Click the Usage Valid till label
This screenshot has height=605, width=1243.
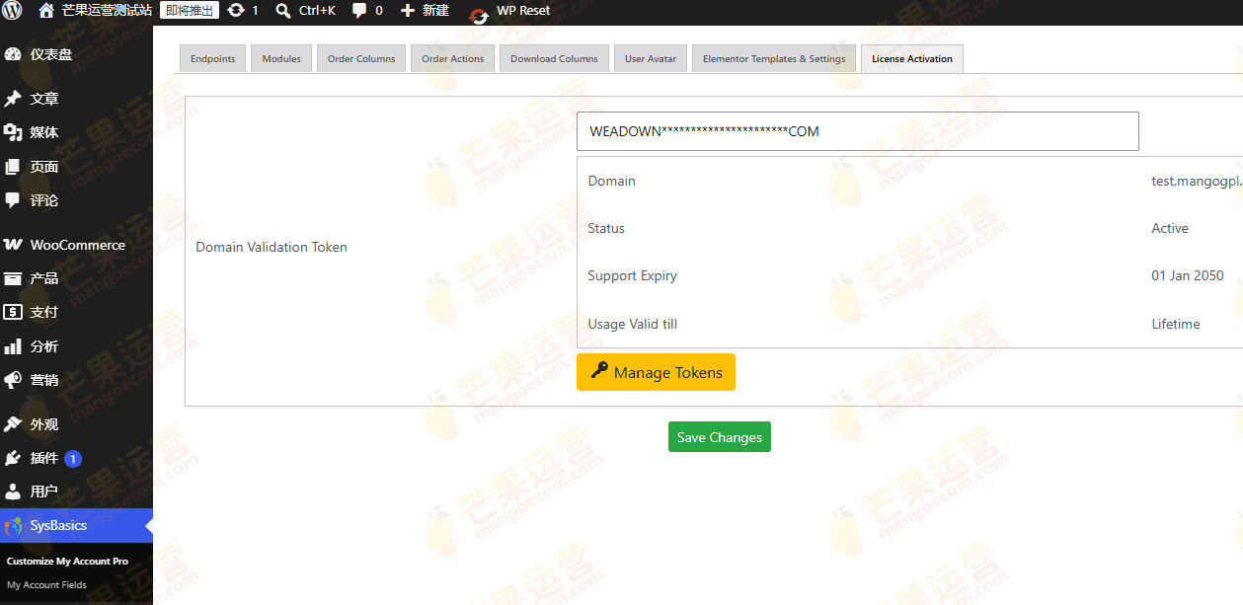tap(633, 324)
